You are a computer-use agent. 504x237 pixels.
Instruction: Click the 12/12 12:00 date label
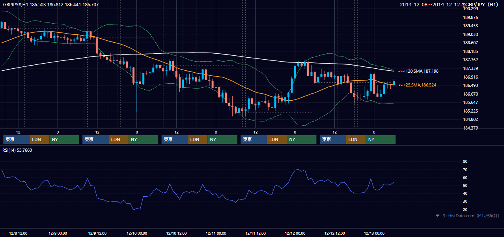pyautogui.click(x=334, y=233)
